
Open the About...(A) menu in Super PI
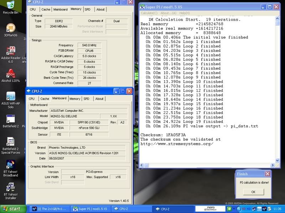click(x=168, y=13)
